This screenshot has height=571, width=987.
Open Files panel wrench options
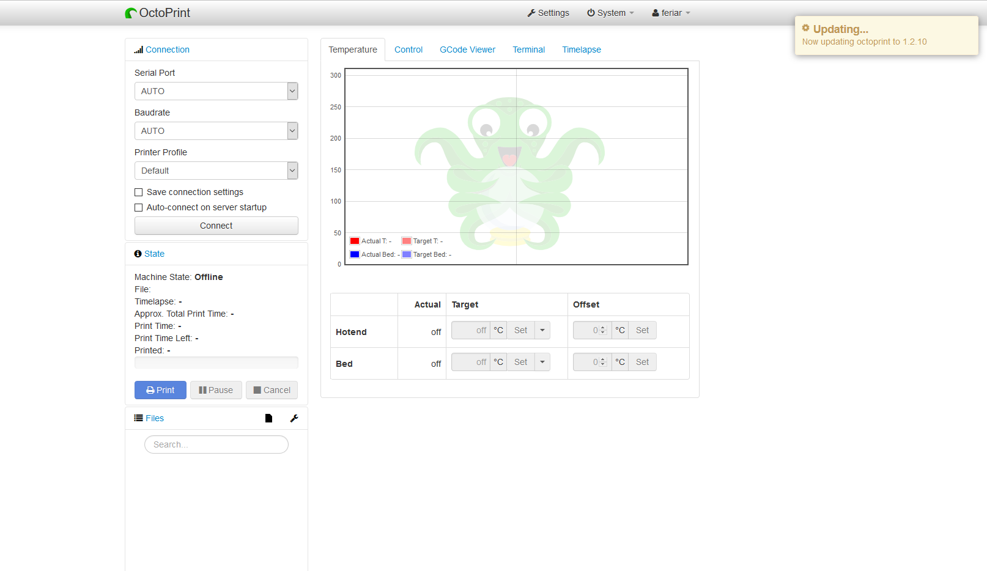click(x=294, y=418)
